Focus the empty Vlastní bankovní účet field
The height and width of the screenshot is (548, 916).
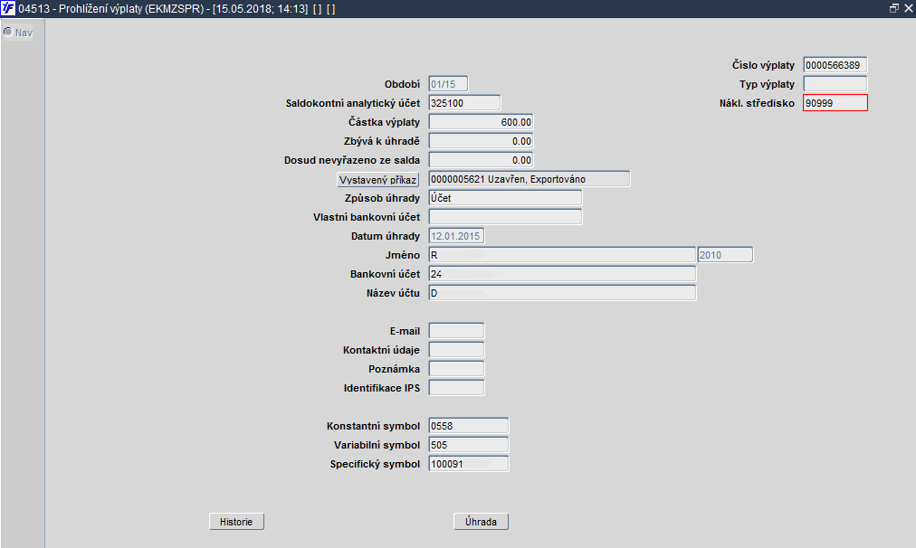point(505,216)
